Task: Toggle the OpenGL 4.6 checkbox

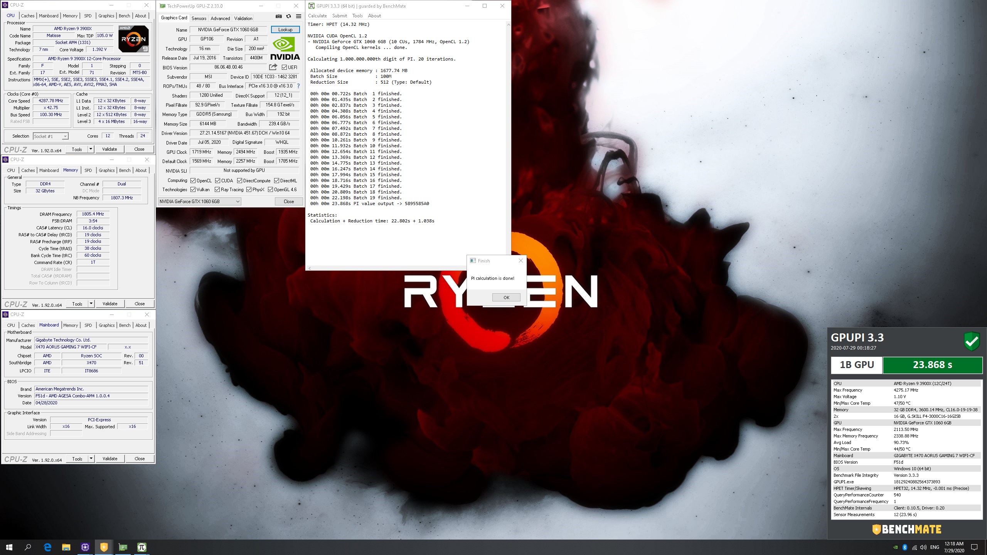Action: pos(270,189)
